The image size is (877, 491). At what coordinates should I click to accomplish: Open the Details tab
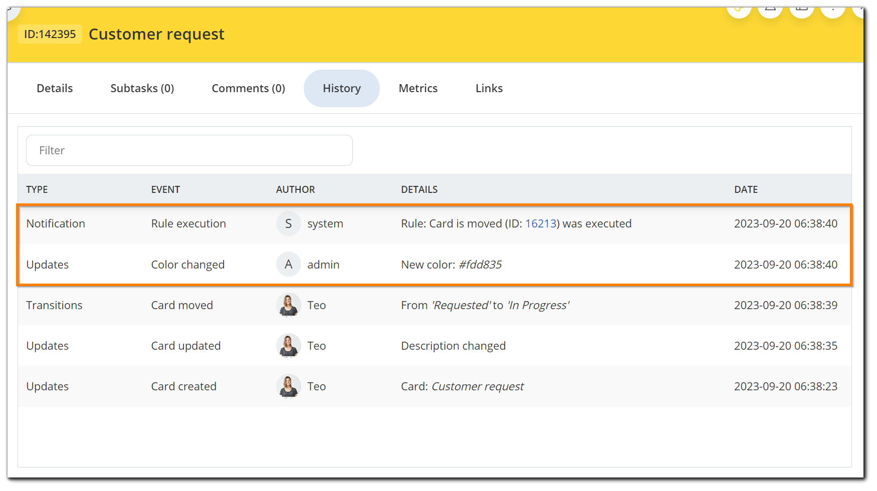pyautogui.click(x=55, y=89)
